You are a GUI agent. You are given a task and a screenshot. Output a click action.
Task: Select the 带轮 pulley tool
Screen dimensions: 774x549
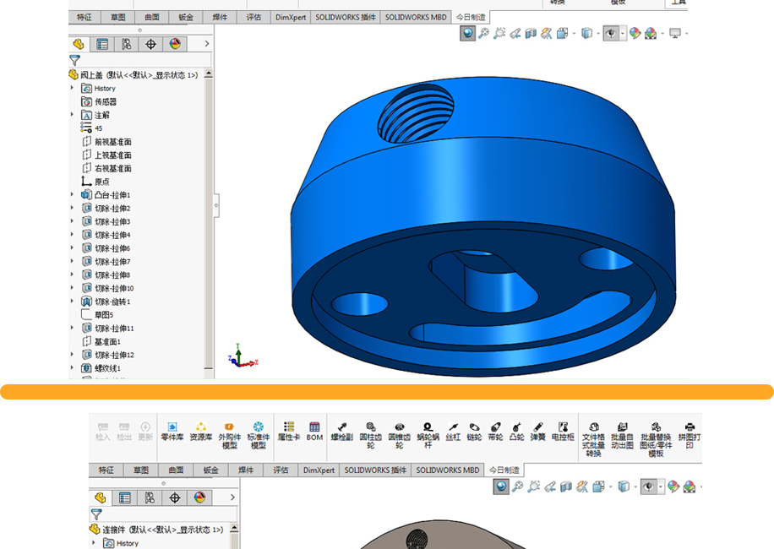[496, 432]
